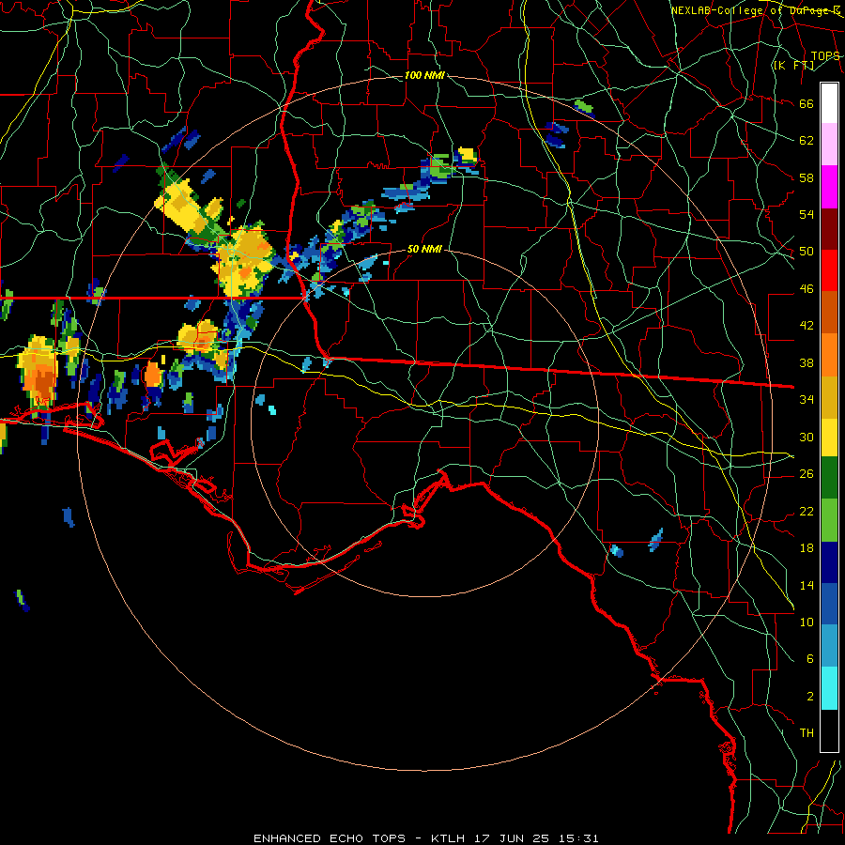The image size is (845, 845).
Task: Select the dark red legend swatch beside 54
Action: pos(829,228)
